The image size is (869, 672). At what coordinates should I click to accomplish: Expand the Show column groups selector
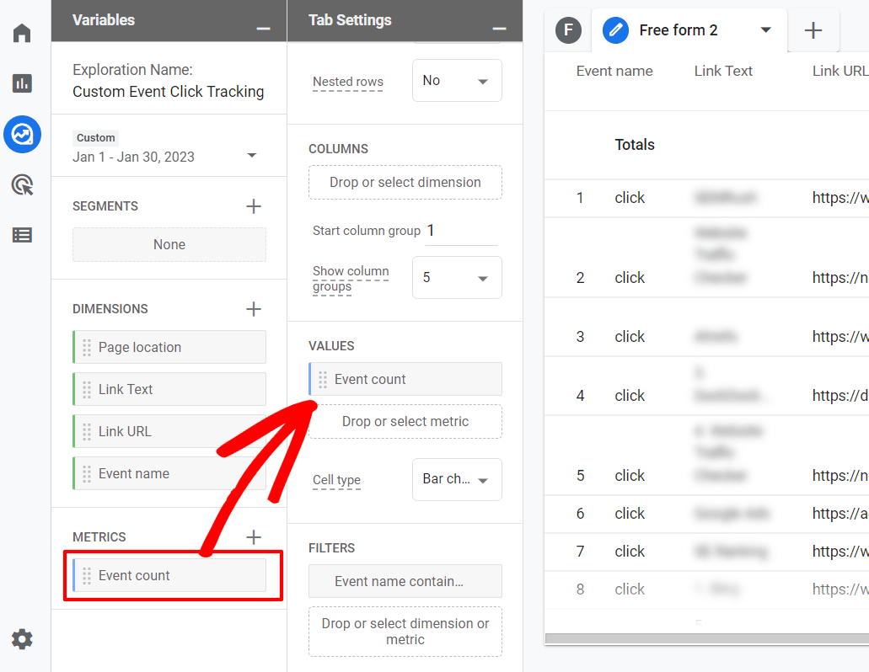pyautogui.click(x=457, y=277)
